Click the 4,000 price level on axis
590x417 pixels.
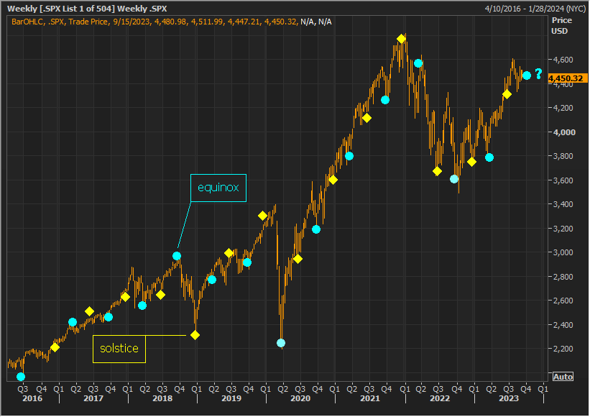click(564, 132)
